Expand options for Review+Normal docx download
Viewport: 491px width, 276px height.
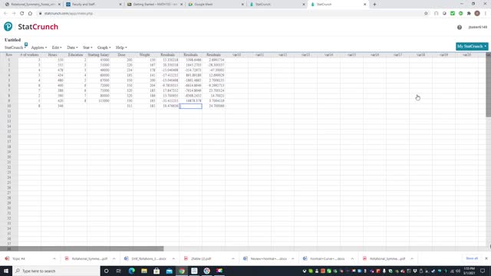[x=293, y=258]
